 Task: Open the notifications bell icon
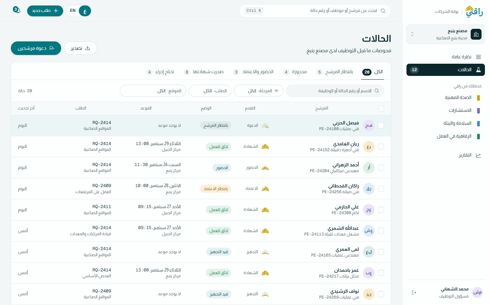pyautogui.click(x=17, y=11)
